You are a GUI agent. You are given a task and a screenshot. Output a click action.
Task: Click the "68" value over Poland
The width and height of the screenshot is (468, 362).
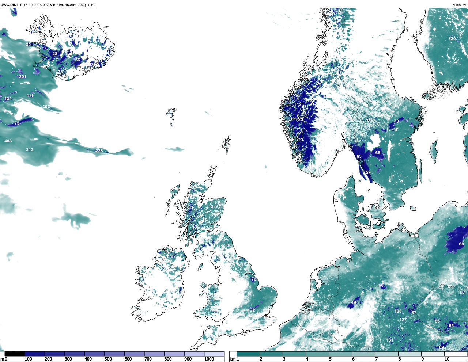click(461, 244)
